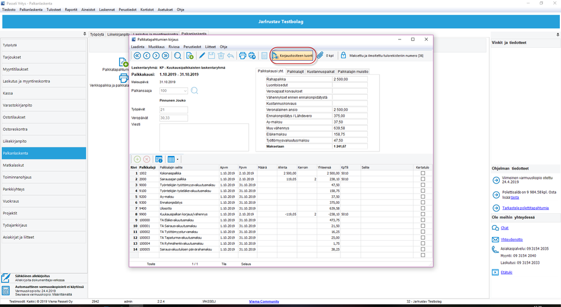
Task: Toggle Kertatulo checkbox for Ennakonpidätys row
Action: 423,203
